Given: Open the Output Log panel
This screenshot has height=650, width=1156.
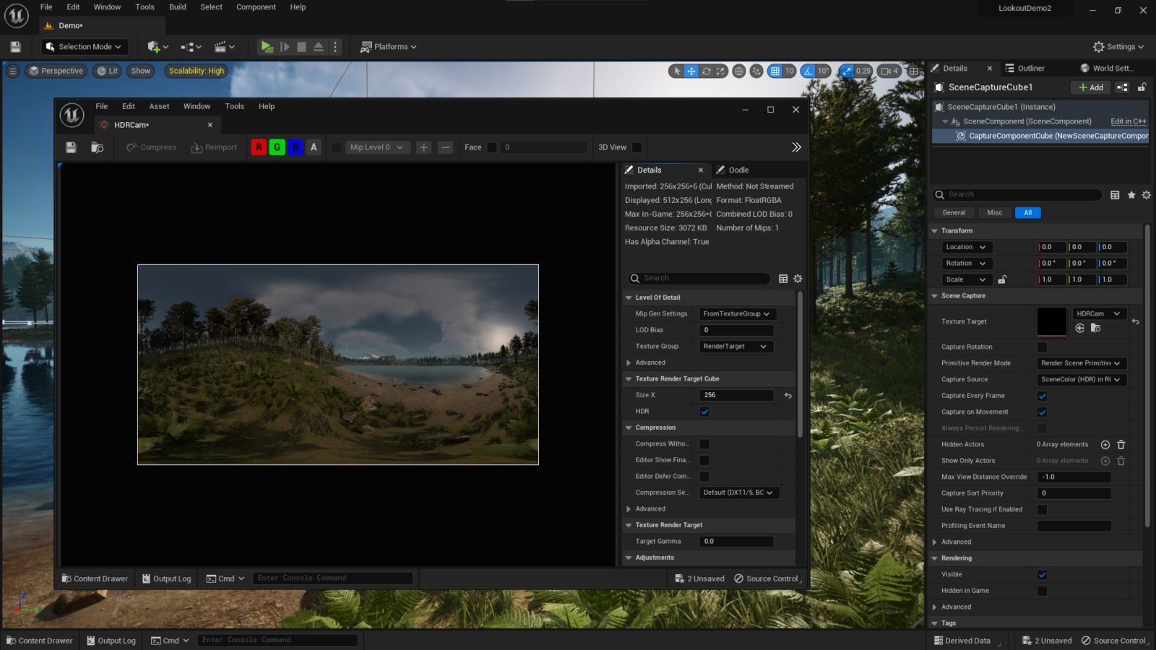Looking at the screenshot, I should [x=166, y=578].
